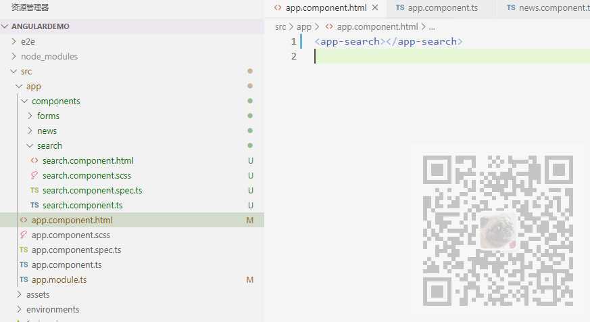
Task: Click editor line number 2
Action: tap(293, 57)
